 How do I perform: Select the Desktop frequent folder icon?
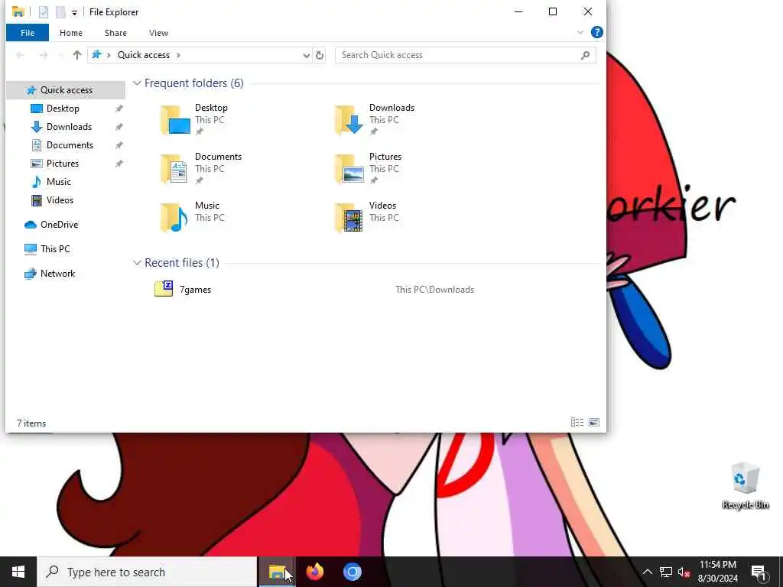175,120
